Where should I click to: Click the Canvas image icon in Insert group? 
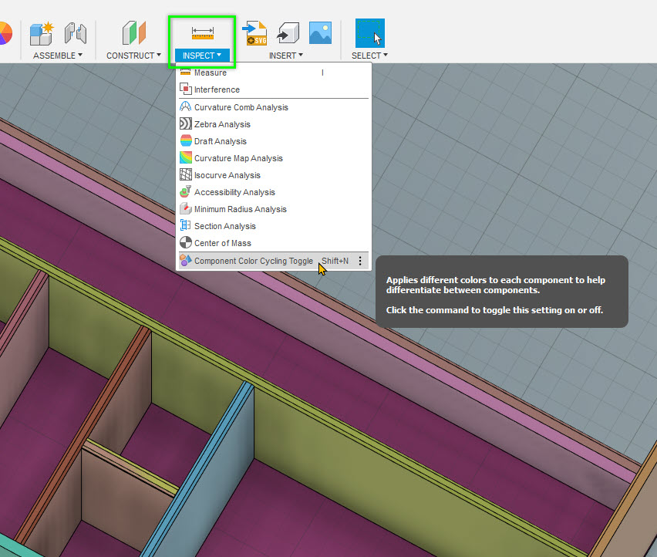point(320,32)
